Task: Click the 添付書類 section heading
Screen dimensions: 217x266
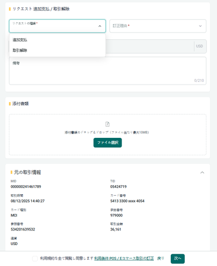Action: click(20, 104)
